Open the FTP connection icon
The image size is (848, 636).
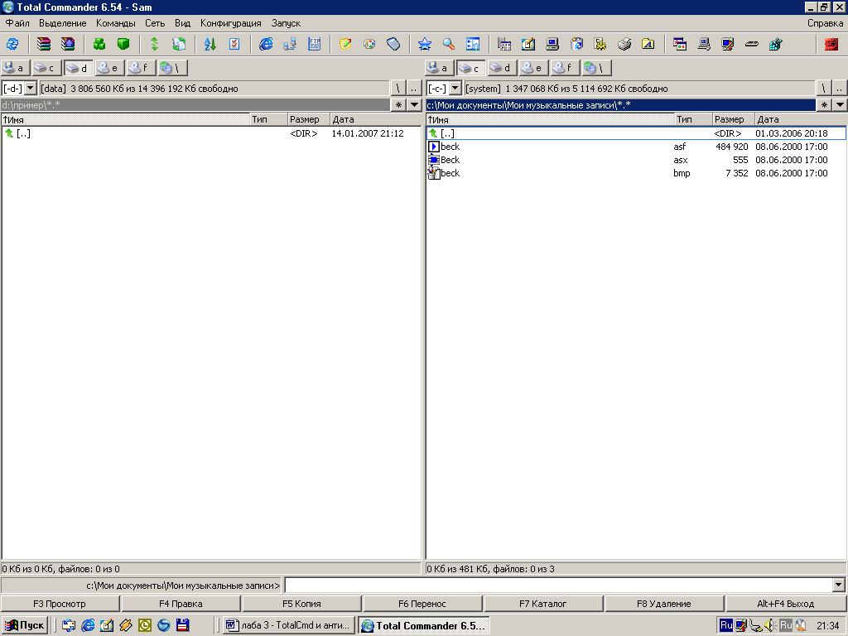[314, 45]
